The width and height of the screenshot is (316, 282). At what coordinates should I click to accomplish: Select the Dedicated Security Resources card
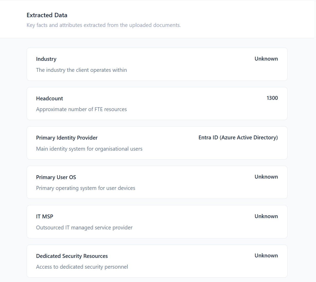click(x=157, y=261)
